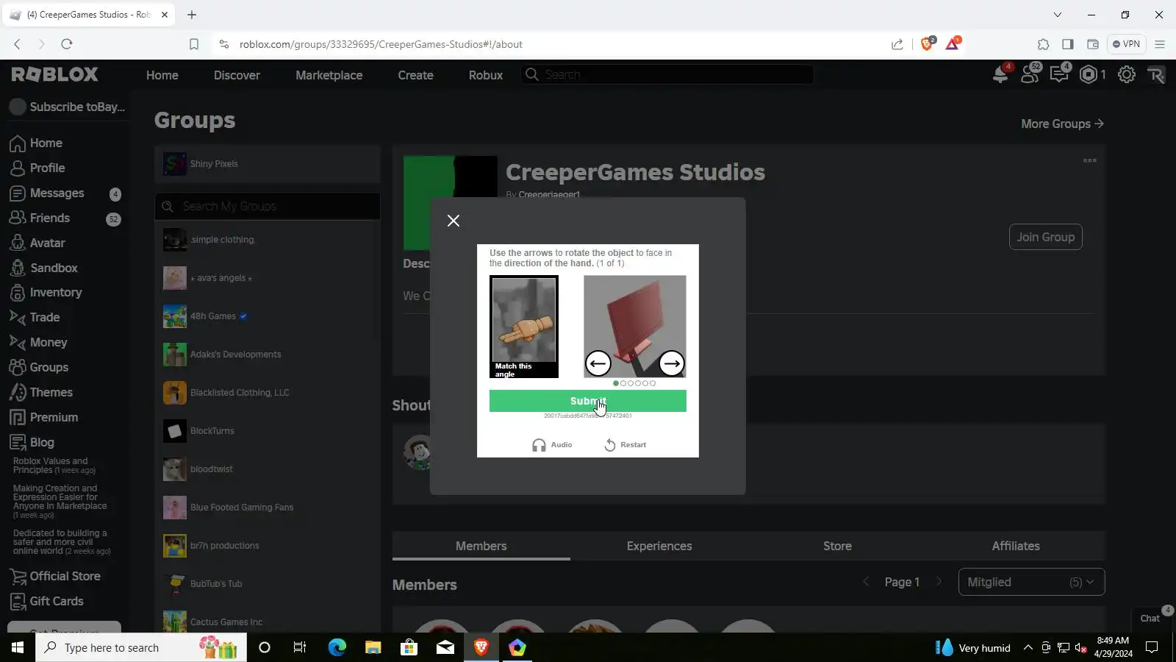Select Blue Footed Gaming Fans group
Viewport: 1176px width, 662px height.
click(x=268, y=508)
